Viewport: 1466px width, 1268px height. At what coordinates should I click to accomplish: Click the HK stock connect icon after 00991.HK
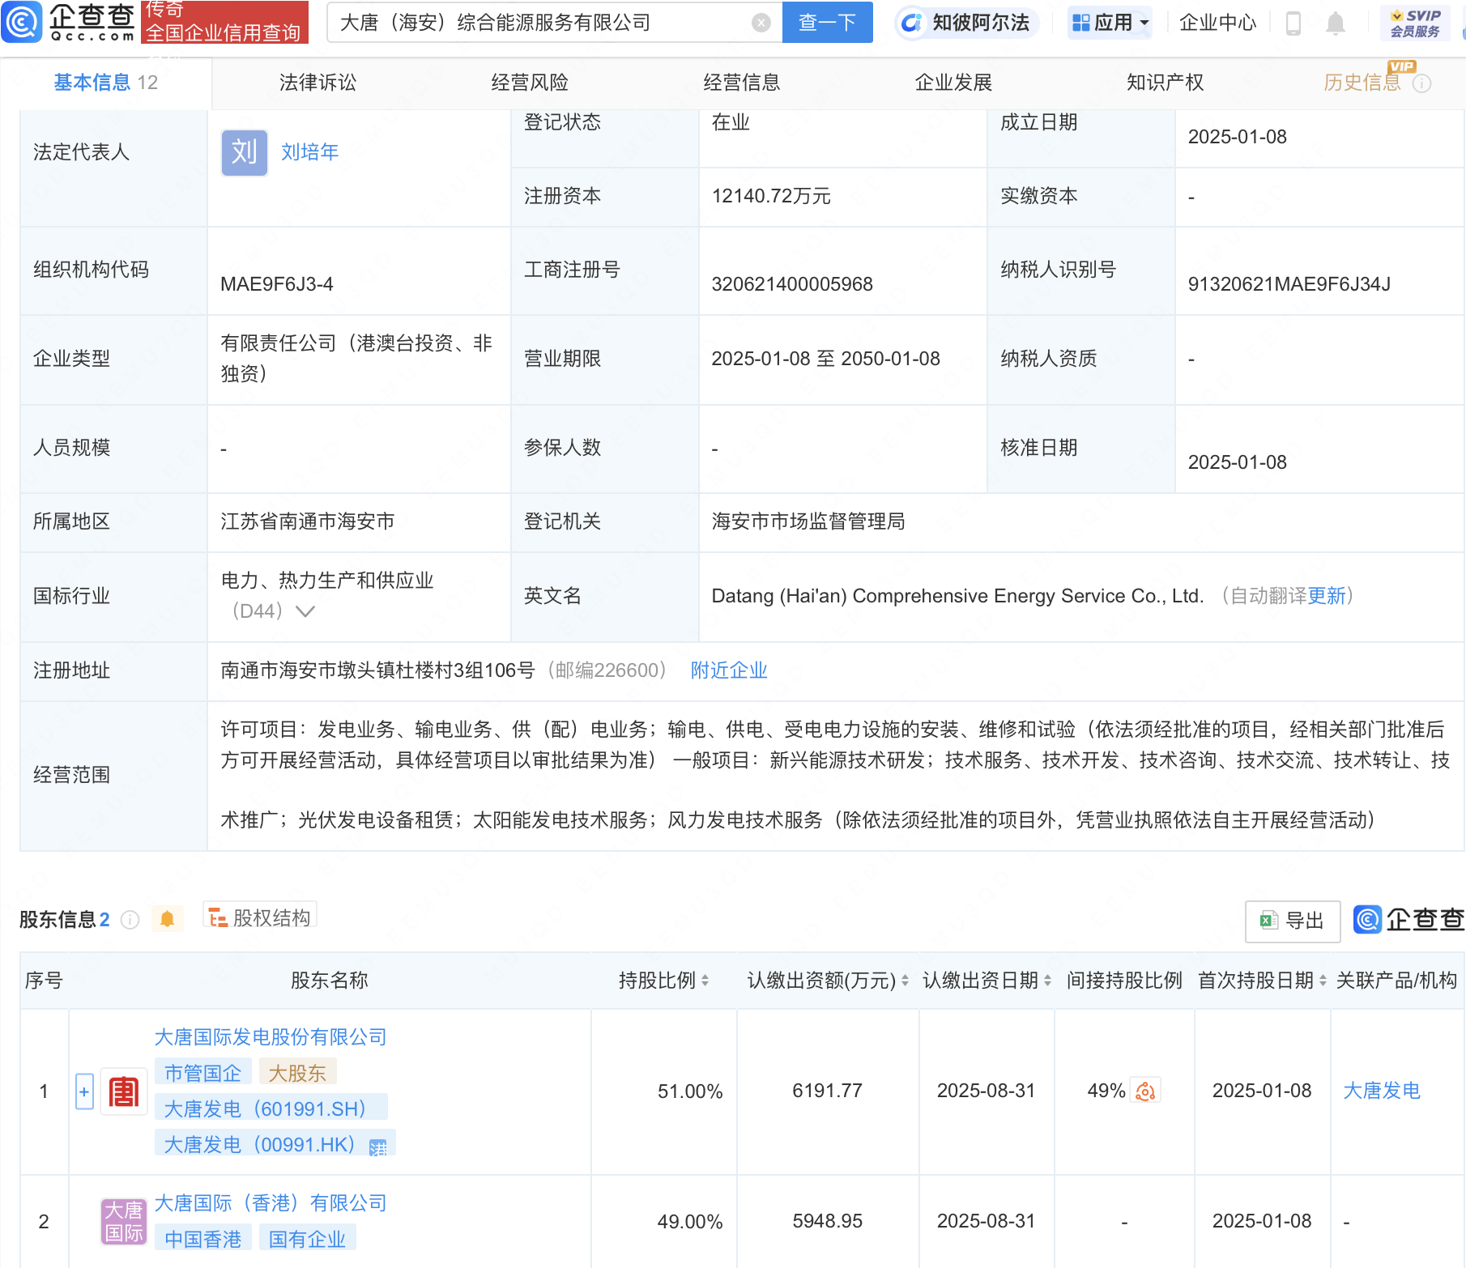click(377, 1147)
